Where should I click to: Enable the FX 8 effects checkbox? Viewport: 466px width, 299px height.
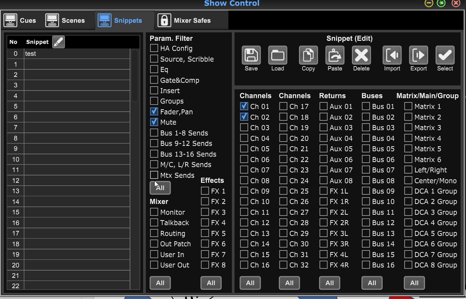pos(205,265)
